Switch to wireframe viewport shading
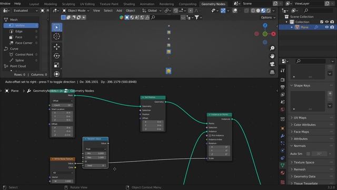Screen dimensions: 337x190 (253, 11)
